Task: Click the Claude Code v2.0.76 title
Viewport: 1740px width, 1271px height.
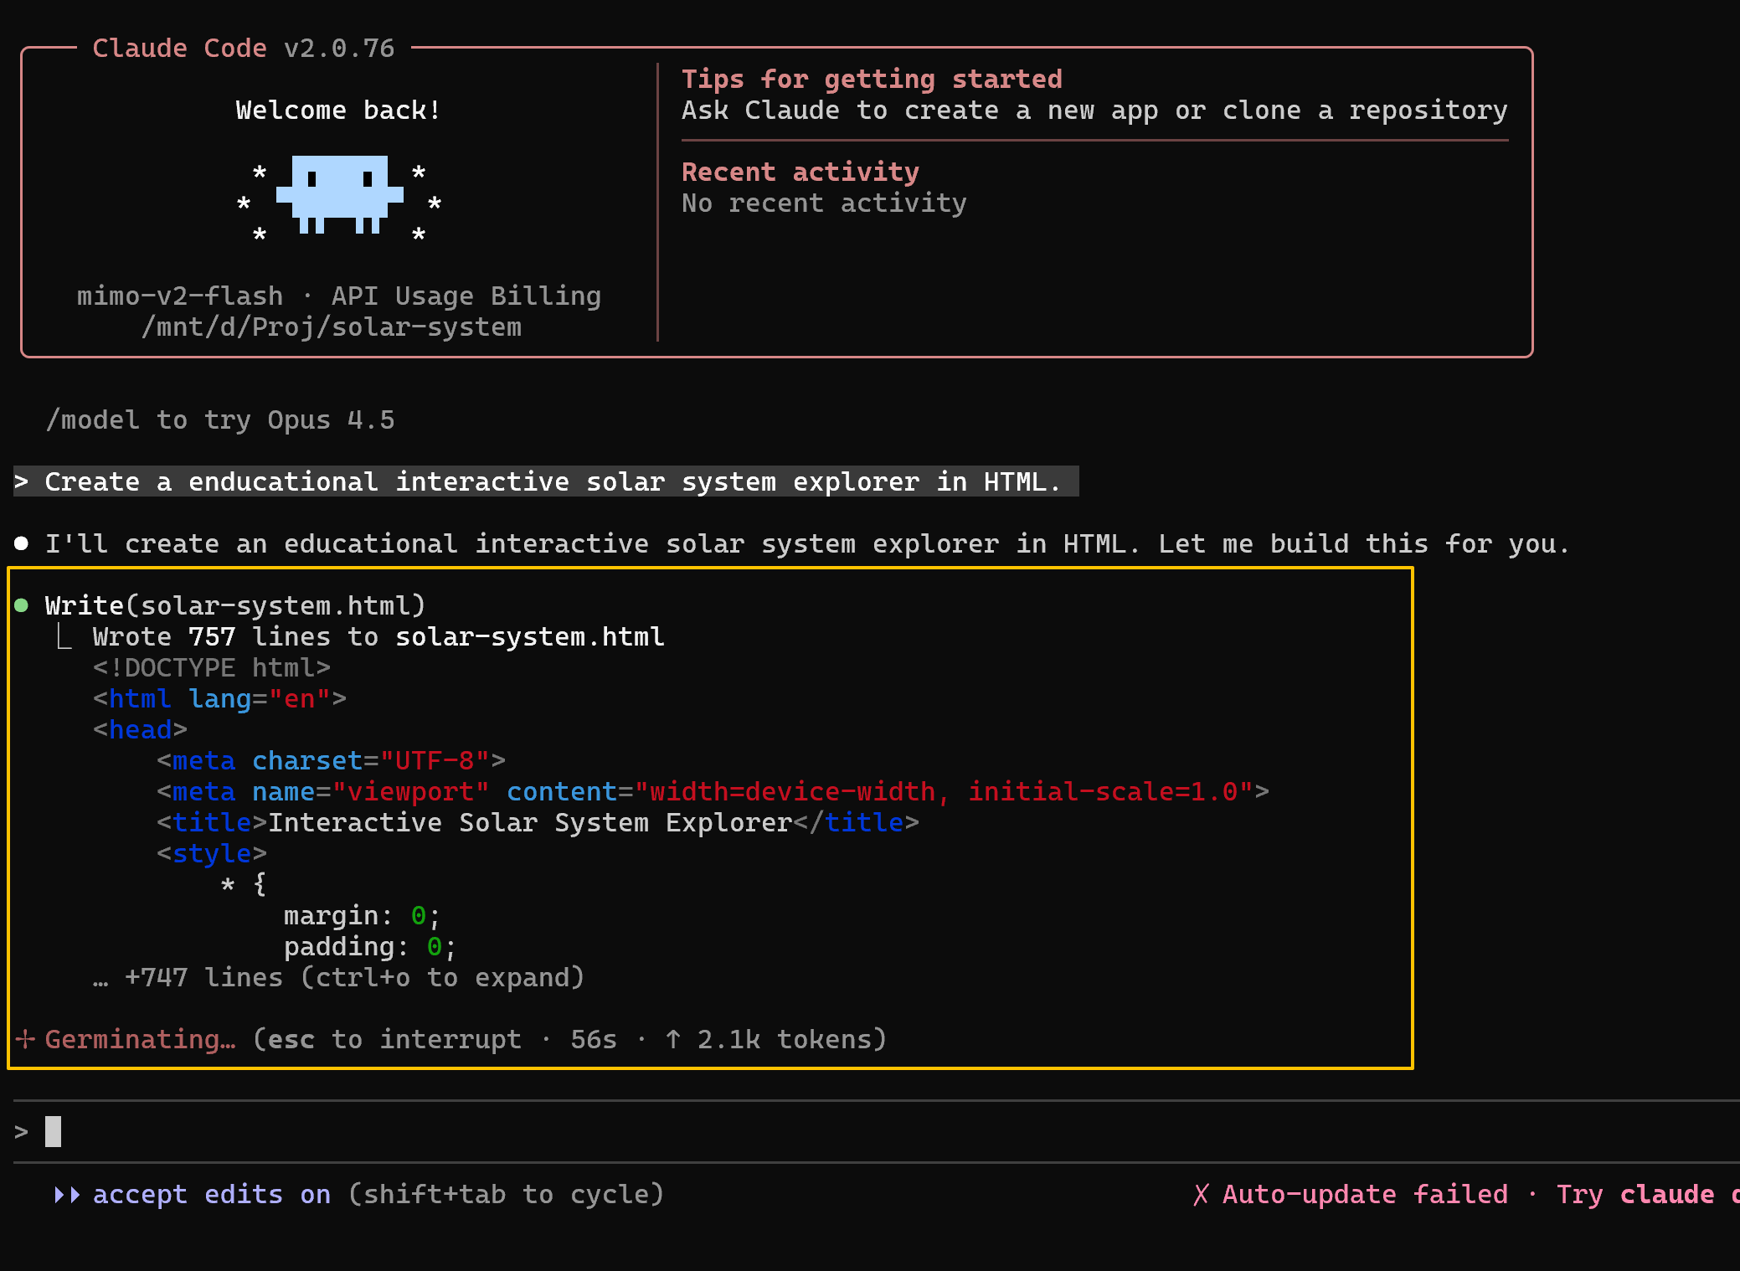Action: point(243,48)
